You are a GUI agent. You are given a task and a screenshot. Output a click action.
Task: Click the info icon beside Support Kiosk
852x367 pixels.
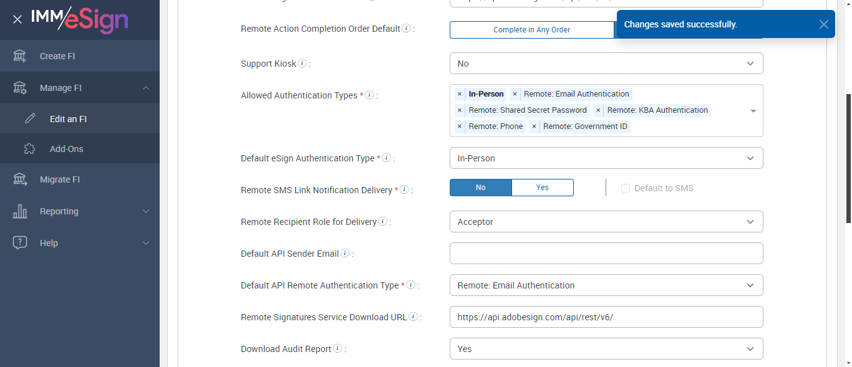[302, 63]
